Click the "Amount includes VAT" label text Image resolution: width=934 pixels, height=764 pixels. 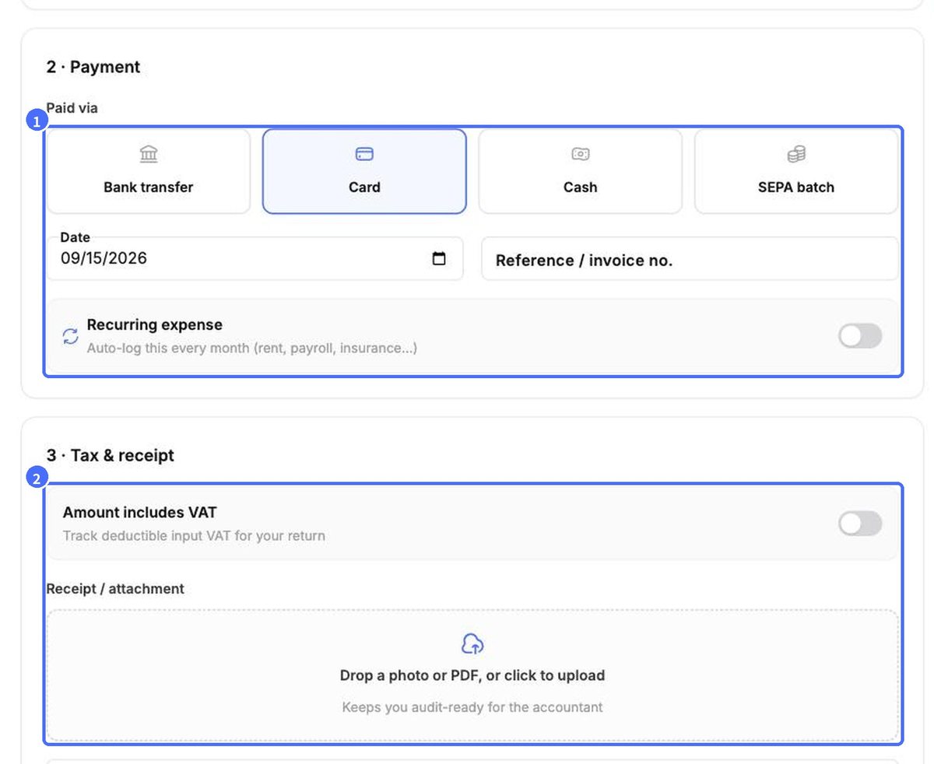(x=139, y=512)
